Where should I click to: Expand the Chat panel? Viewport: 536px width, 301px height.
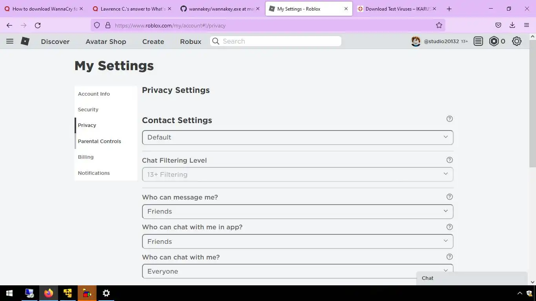point(472,278)
